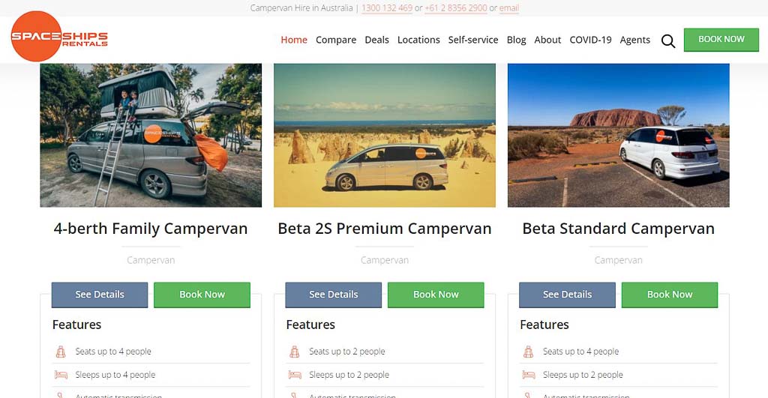Click 'Sleeps up to 2 people' under Beta Standard
The height and width of the screenshot is (398, 768).
click(x=583, y=375)
